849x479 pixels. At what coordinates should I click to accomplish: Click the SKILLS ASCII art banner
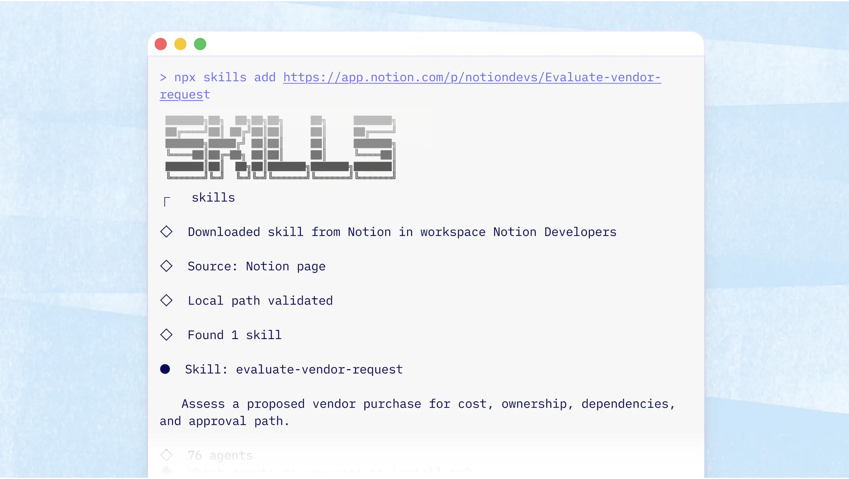(280, 147)
